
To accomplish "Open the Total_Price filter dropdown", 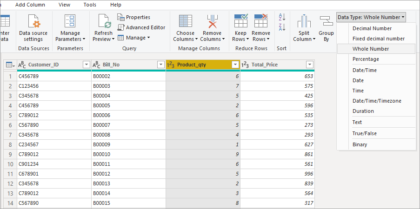I will (310, 65).
